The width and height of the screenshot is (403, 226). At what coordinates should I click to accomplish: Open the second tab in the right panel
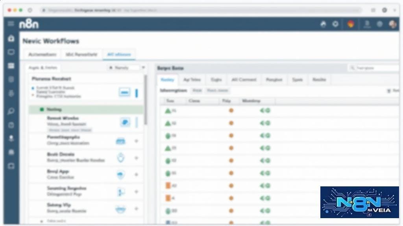click(192, 80)
